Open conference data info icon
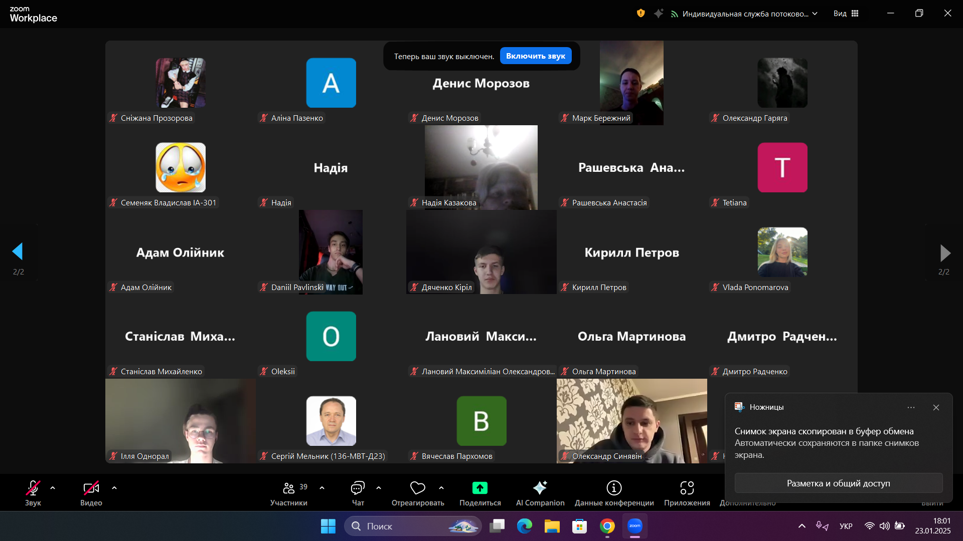This screenshot has height=541, width=963. coord(614,488)
